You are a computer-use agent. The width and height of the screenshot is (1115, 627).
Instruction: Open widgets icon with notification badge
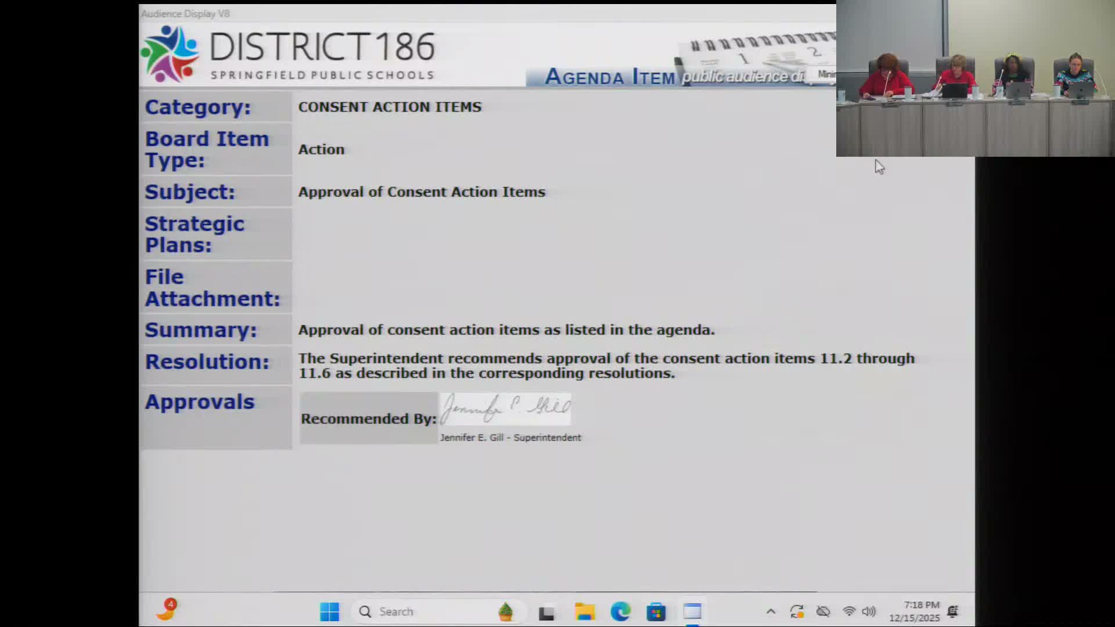167,610
